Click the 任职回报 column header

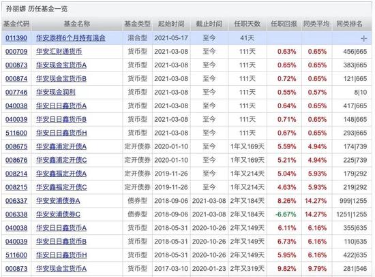tap(284, 24)
